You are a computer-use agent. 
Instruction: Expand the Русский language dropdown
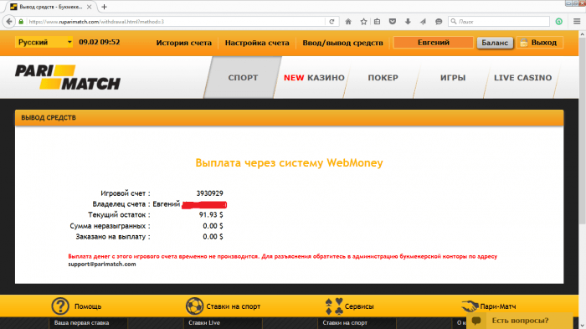click(44, 42)
